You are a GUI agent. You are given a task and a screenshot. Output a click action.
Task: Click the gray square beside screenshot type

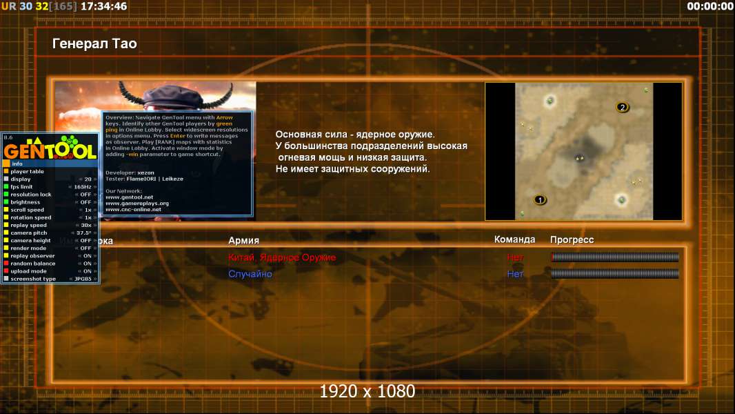(6, 279)
